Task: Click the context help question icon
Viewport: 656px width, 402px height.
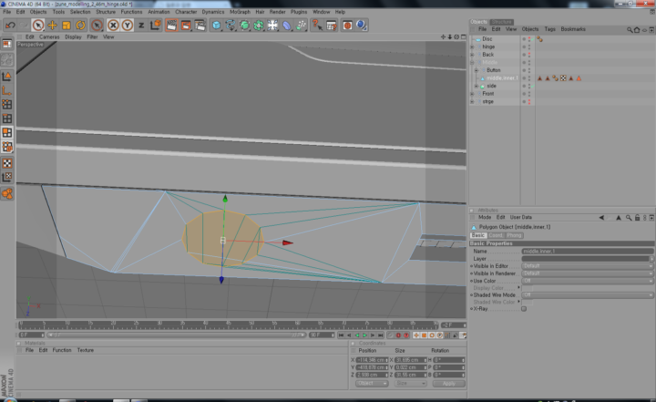Action: [317, 26]
